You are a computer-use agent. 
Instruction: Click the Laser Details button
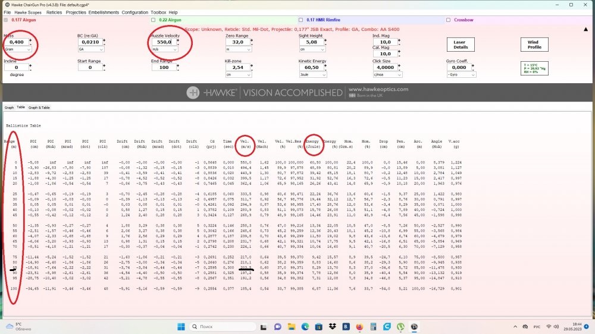click(x=460, y=45)
